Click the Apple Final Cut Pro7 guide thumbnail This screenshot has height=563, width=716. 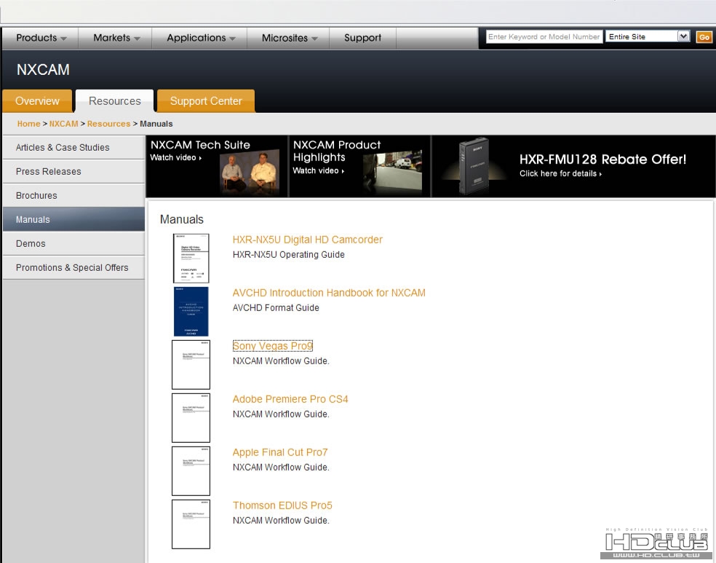[191, 471]
